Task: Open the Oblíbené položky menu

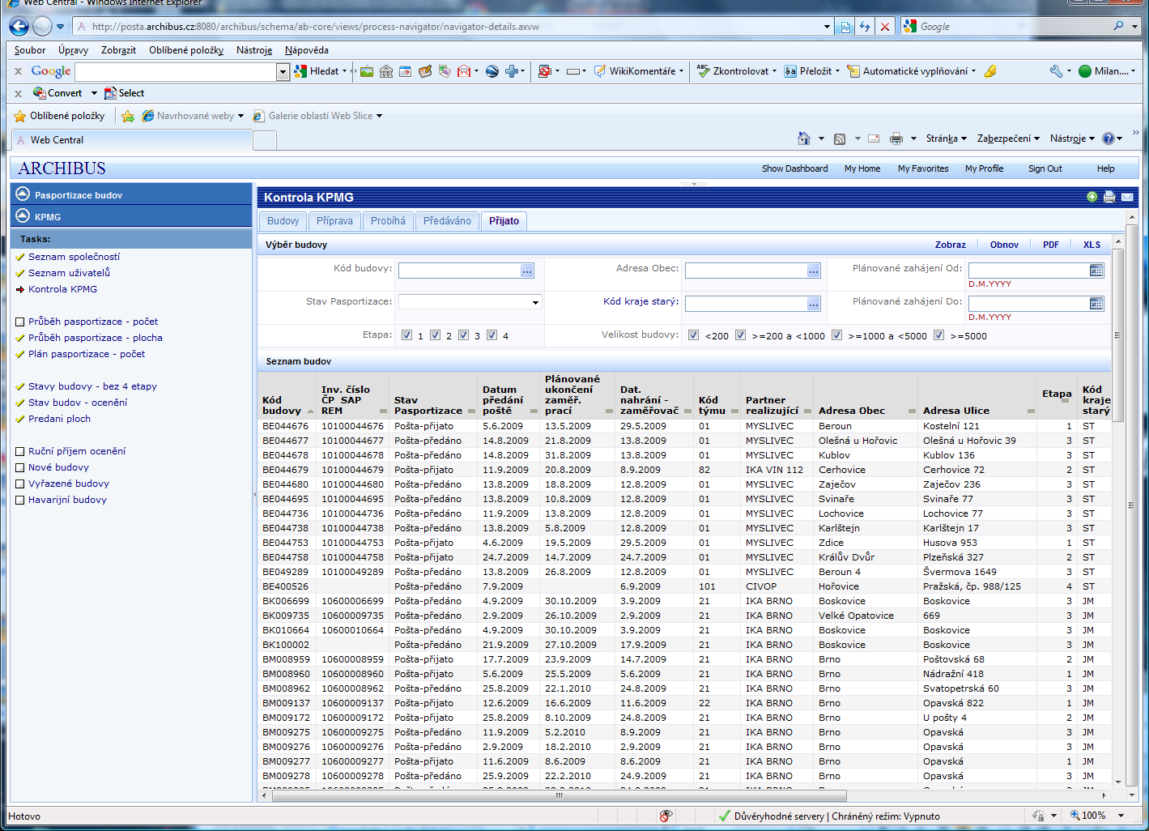Action: tap(186, 50)
